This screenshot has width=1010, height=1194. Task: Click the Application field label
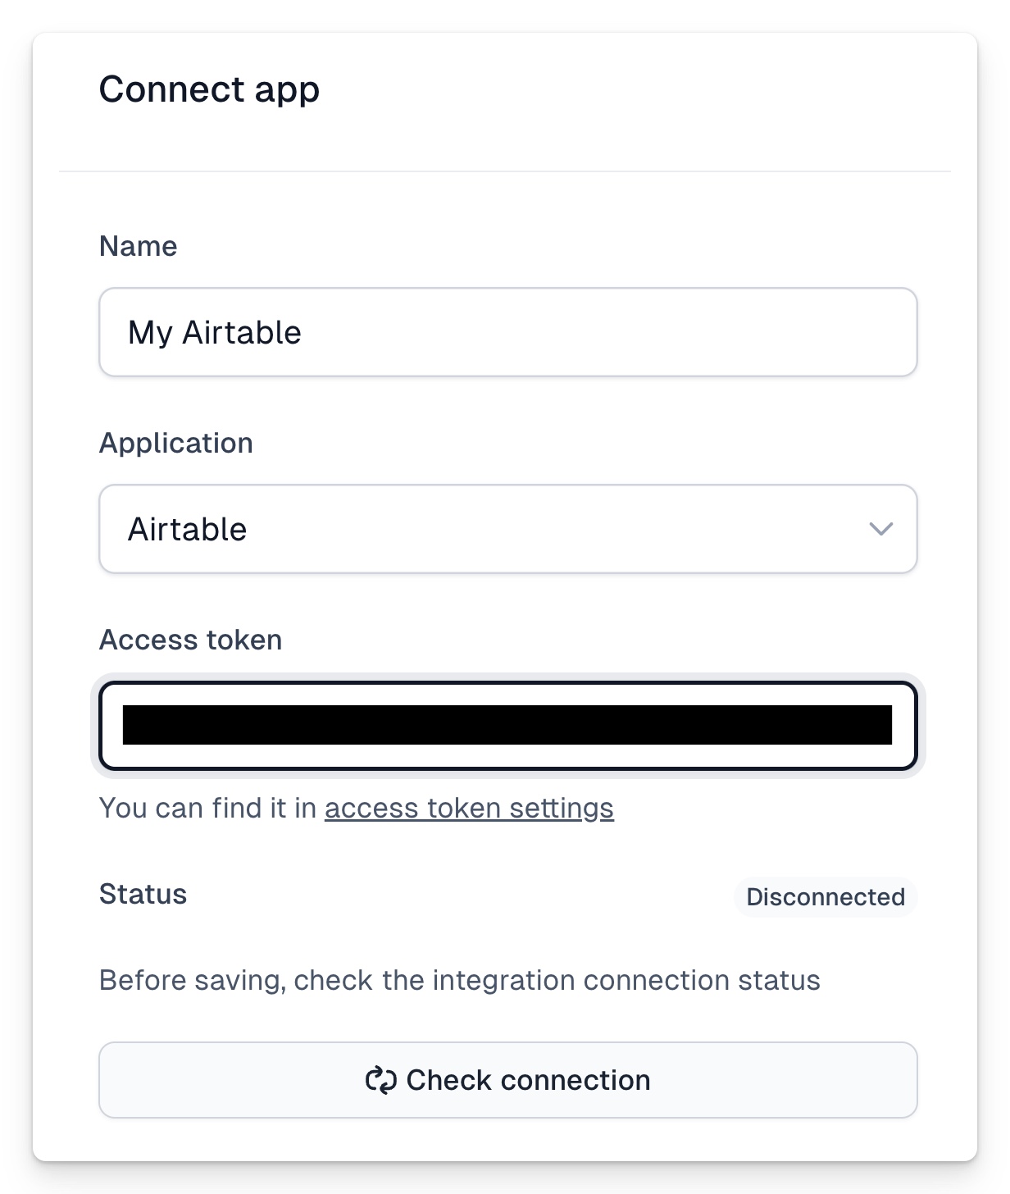(176, 443)
